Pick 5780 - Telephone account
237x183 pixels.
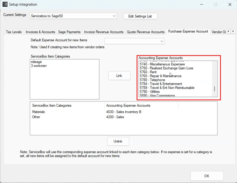152,80
